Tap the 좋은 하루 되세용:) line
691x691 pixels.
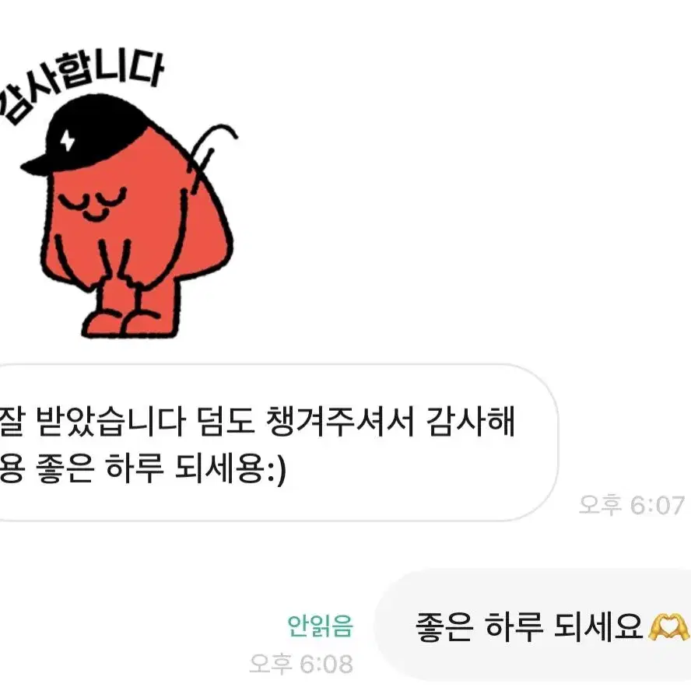[142, 469]
